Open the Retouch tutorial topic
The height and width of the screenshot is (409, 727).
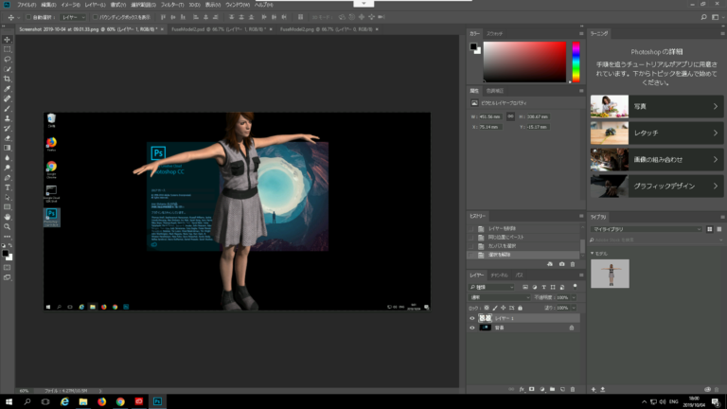pyautogui.click(x=657, y=133)
